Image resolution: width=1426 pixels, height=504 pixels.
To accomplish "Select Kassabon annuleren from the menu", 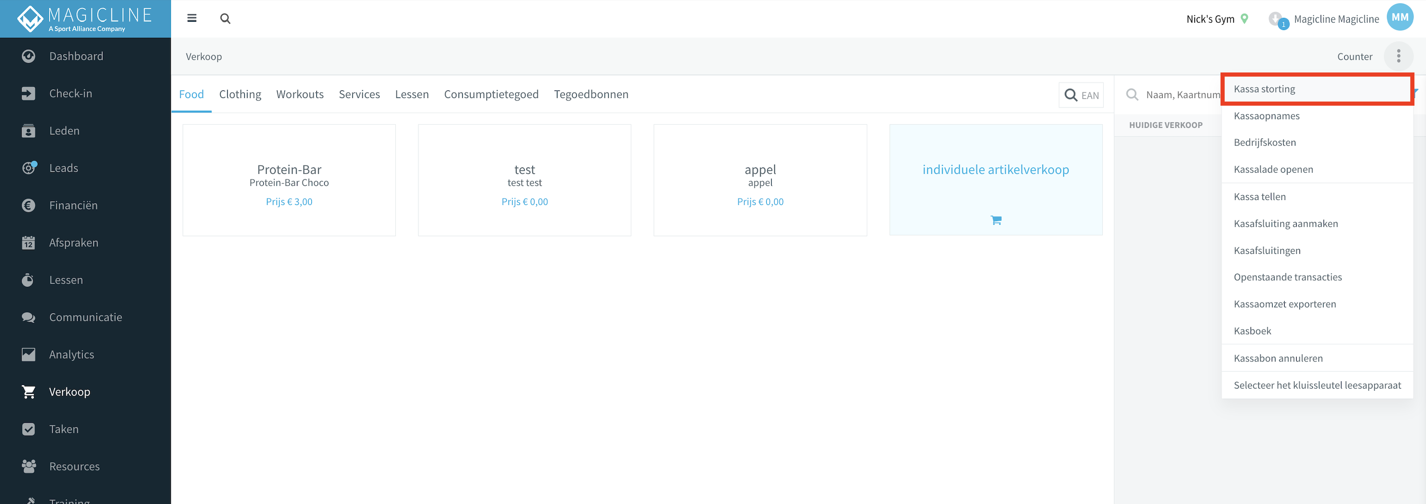I will point(1317,359).
